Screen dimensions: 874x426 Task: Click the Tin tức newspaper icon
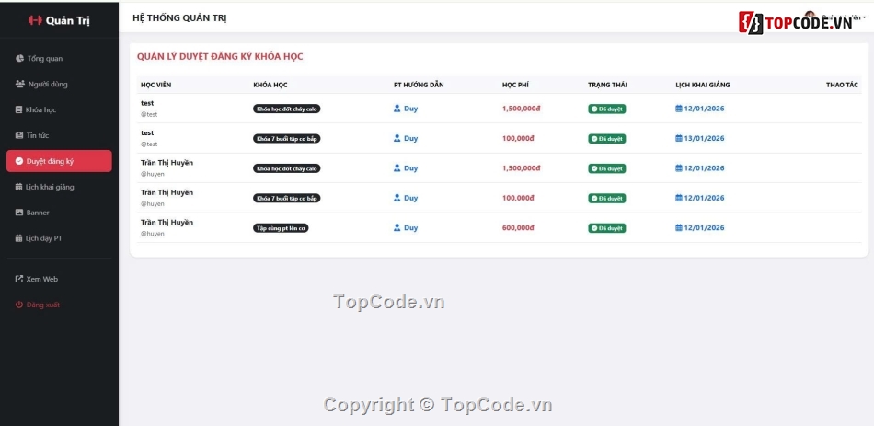(19, 135)
